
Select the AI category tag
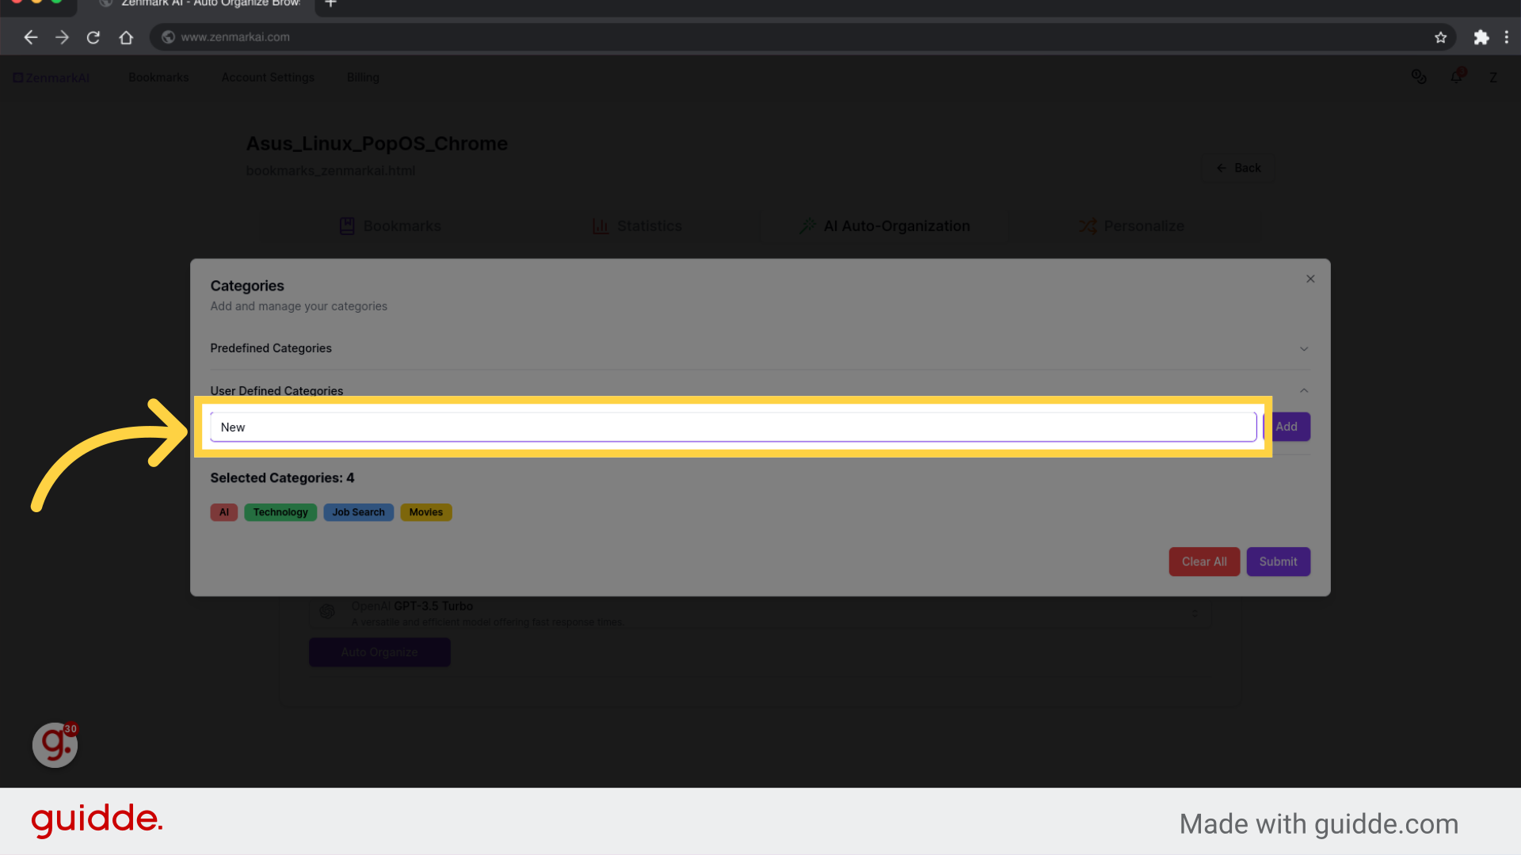tap(223, 511)
